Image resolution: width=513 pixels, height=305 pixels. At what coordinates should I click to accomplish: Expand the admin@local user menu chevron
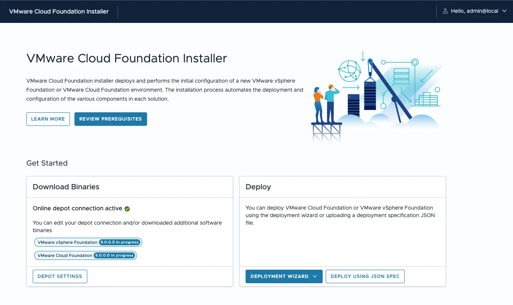(x=505, y=11)
